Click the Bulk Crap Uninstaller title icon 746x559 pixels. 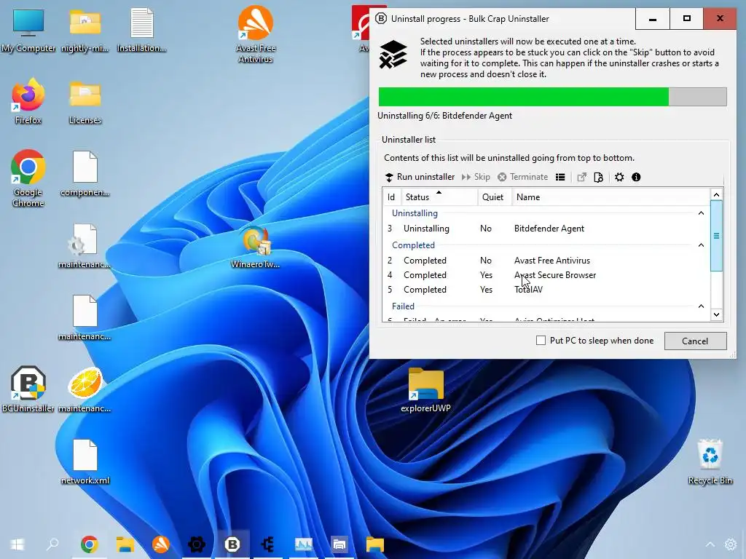[x=380, y=18]
